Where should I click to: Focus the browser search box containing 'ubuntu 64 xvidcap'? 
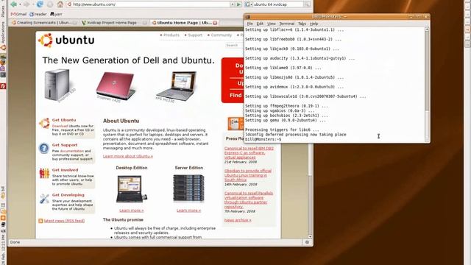point(278,4)
